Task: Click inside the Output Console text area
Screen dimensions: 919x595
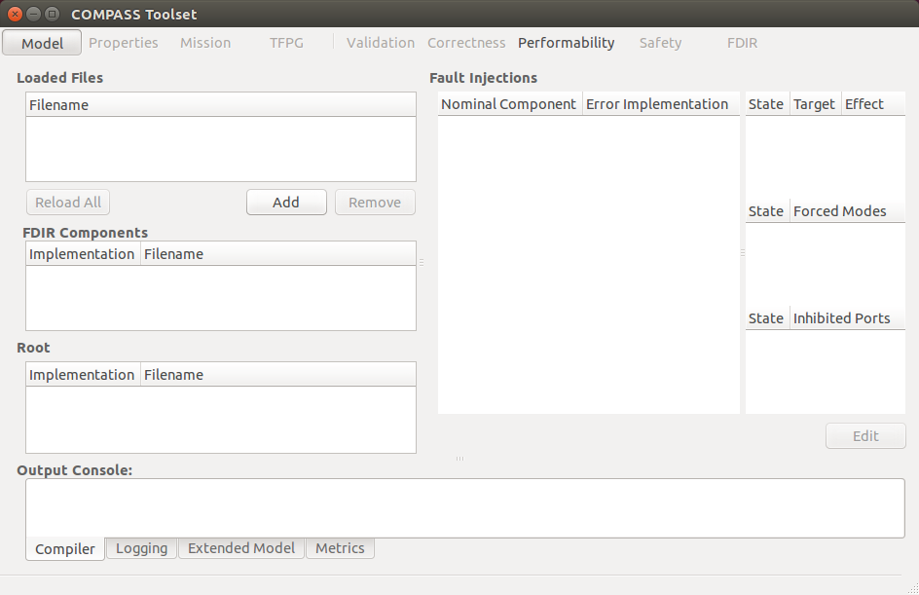Action: click(465, 508)
